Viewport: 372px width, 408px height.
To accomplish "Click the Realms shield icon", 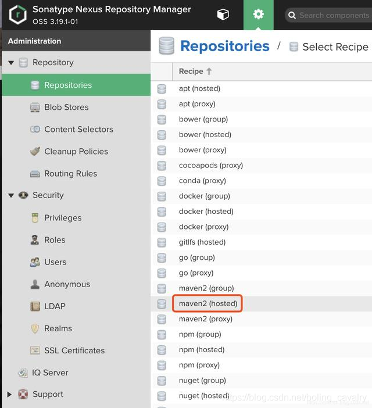I will click(x=35, y=328).
